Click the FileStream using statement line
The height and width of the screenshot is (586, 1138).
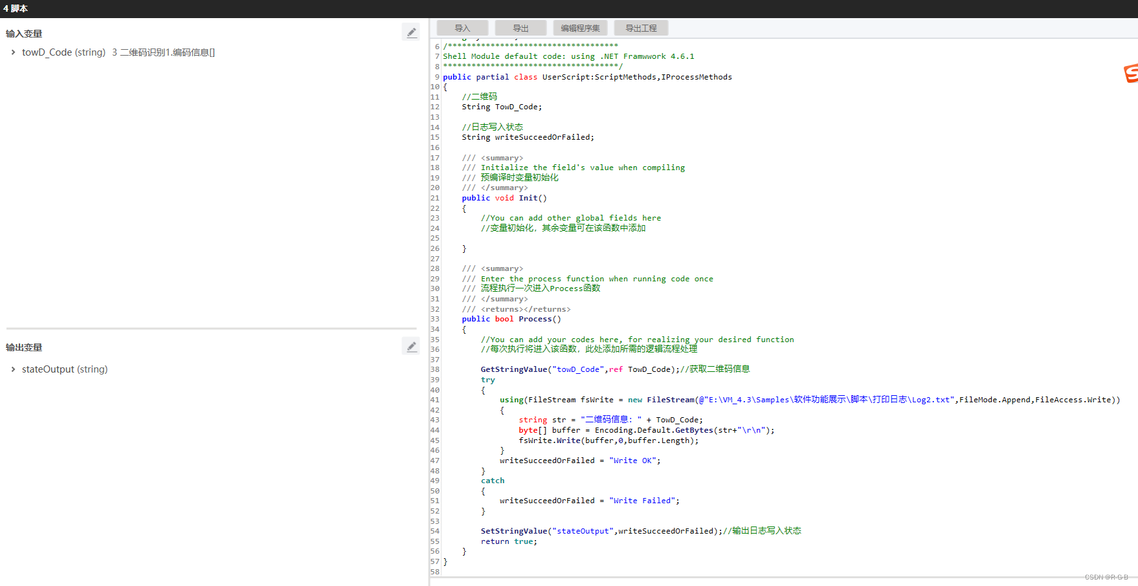point(810,400)
